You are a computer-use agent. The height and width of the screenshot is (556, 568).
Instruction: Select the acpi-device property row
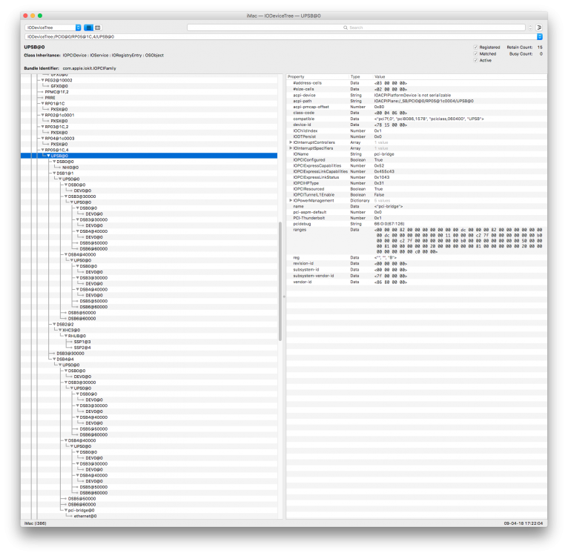pos(417,95)
